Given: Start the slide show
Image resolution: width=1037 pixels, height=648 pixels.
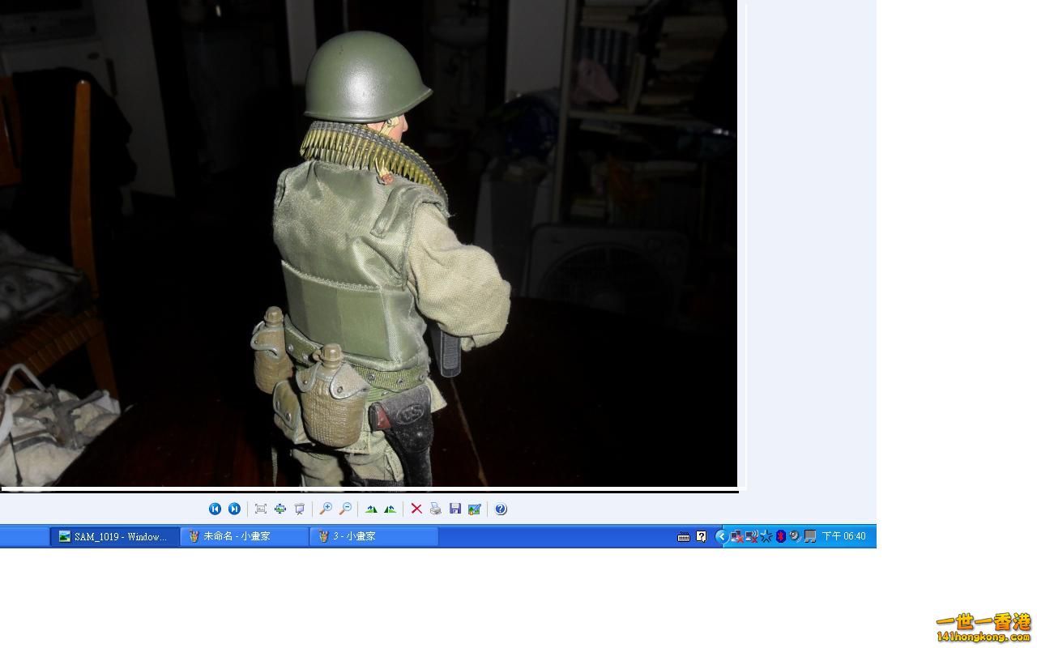Looking at the screenshot, I should coord(300,509).
